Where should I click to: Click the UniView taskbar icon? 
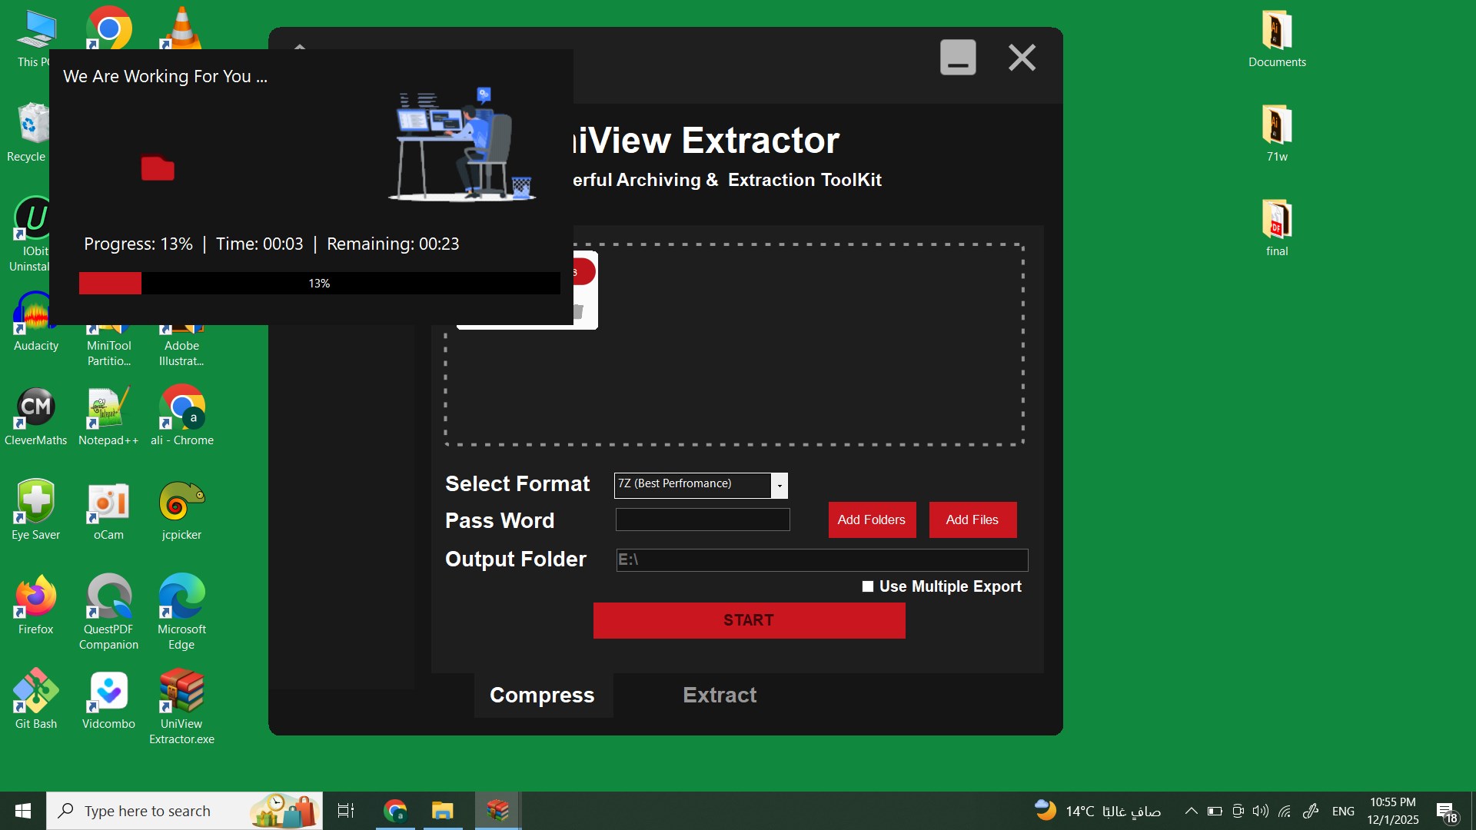point(497,811)
